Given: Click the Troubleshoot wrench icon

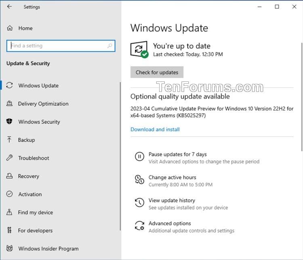Looking at the screenshot, I should (x=9, y=158).
